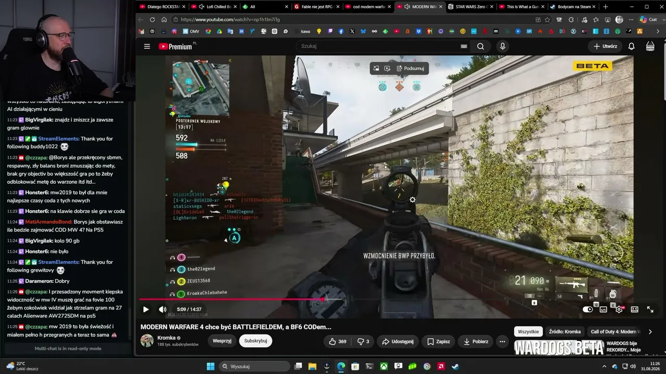Open the WARDOGS BETA recommended video thumbnail
Viewport: 666px width, 374px height.
pyautogui.click(x=559, y=347)
